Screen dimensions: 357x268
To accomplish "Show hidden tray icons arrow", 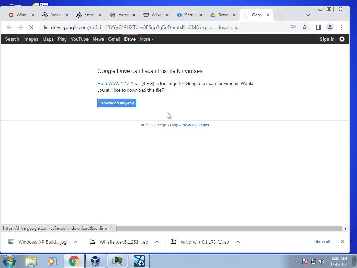I will pyautogui.click(x=296, y=261).
